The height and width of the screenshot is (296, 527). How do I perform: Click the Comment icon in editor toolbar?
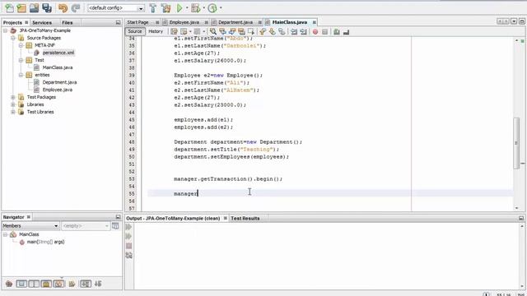coord(337,32)
